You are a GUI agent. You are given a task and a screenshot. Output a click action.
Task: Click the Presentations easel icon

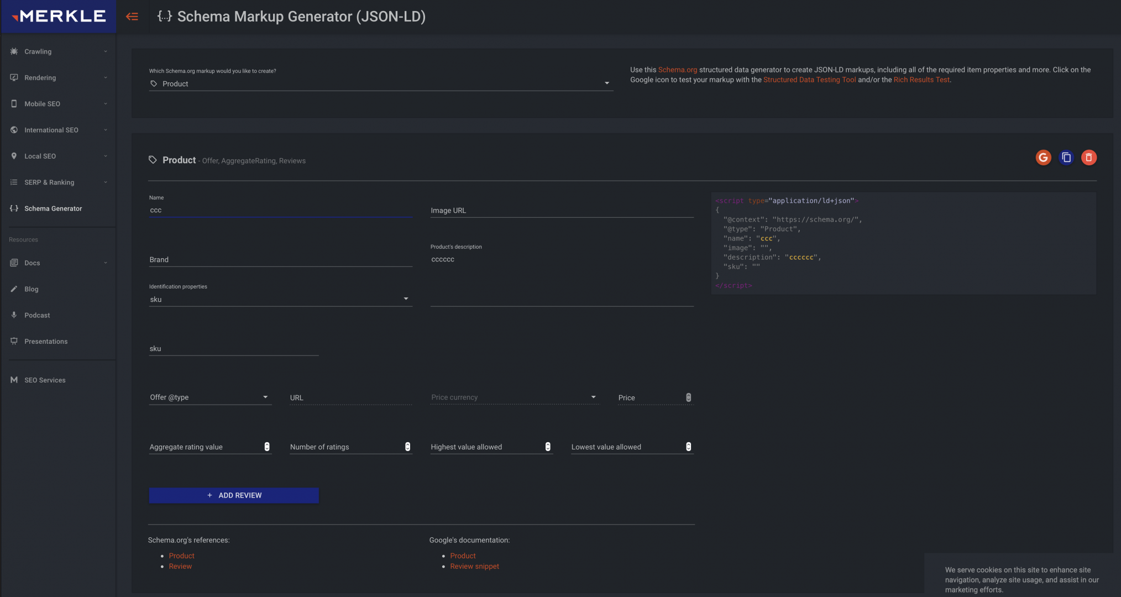tap(14, 341)
